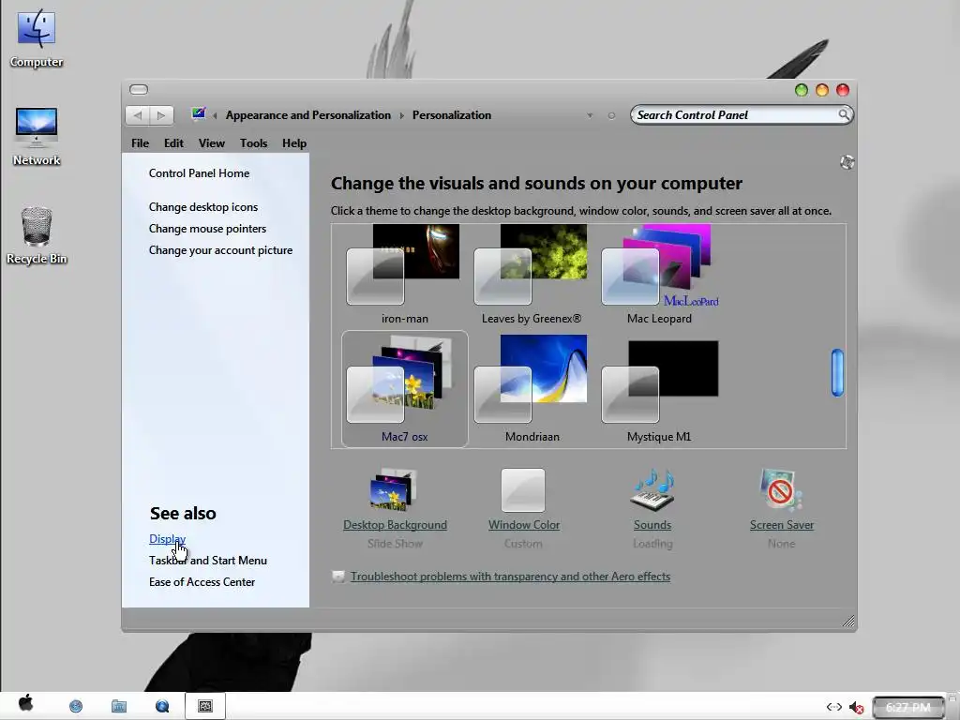Open the Edit menu
This screenshot has height=720, width=960.
click(x=173, y=143)
